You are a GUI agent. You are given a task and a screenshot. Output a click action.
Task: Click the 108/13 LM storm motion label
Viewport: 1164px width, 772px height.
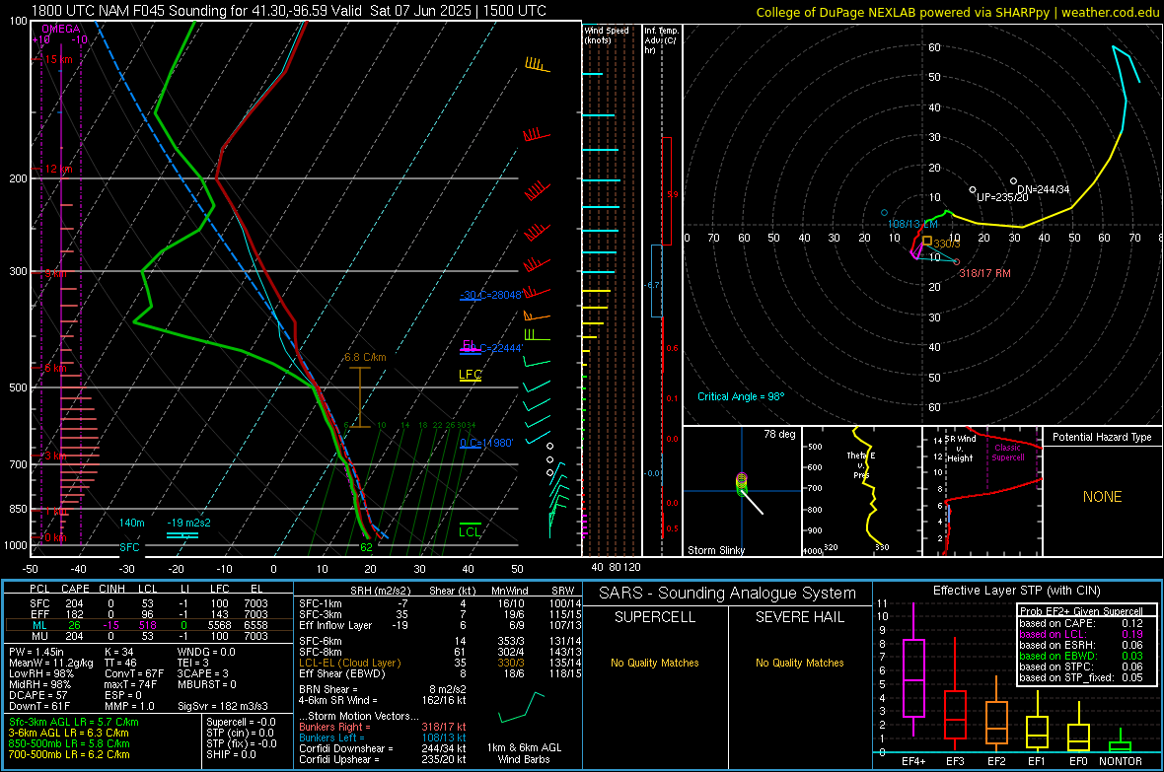click(912, 224)
